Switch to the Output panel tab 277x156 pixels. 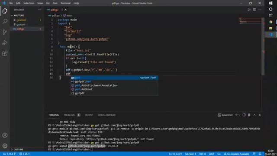89,115
